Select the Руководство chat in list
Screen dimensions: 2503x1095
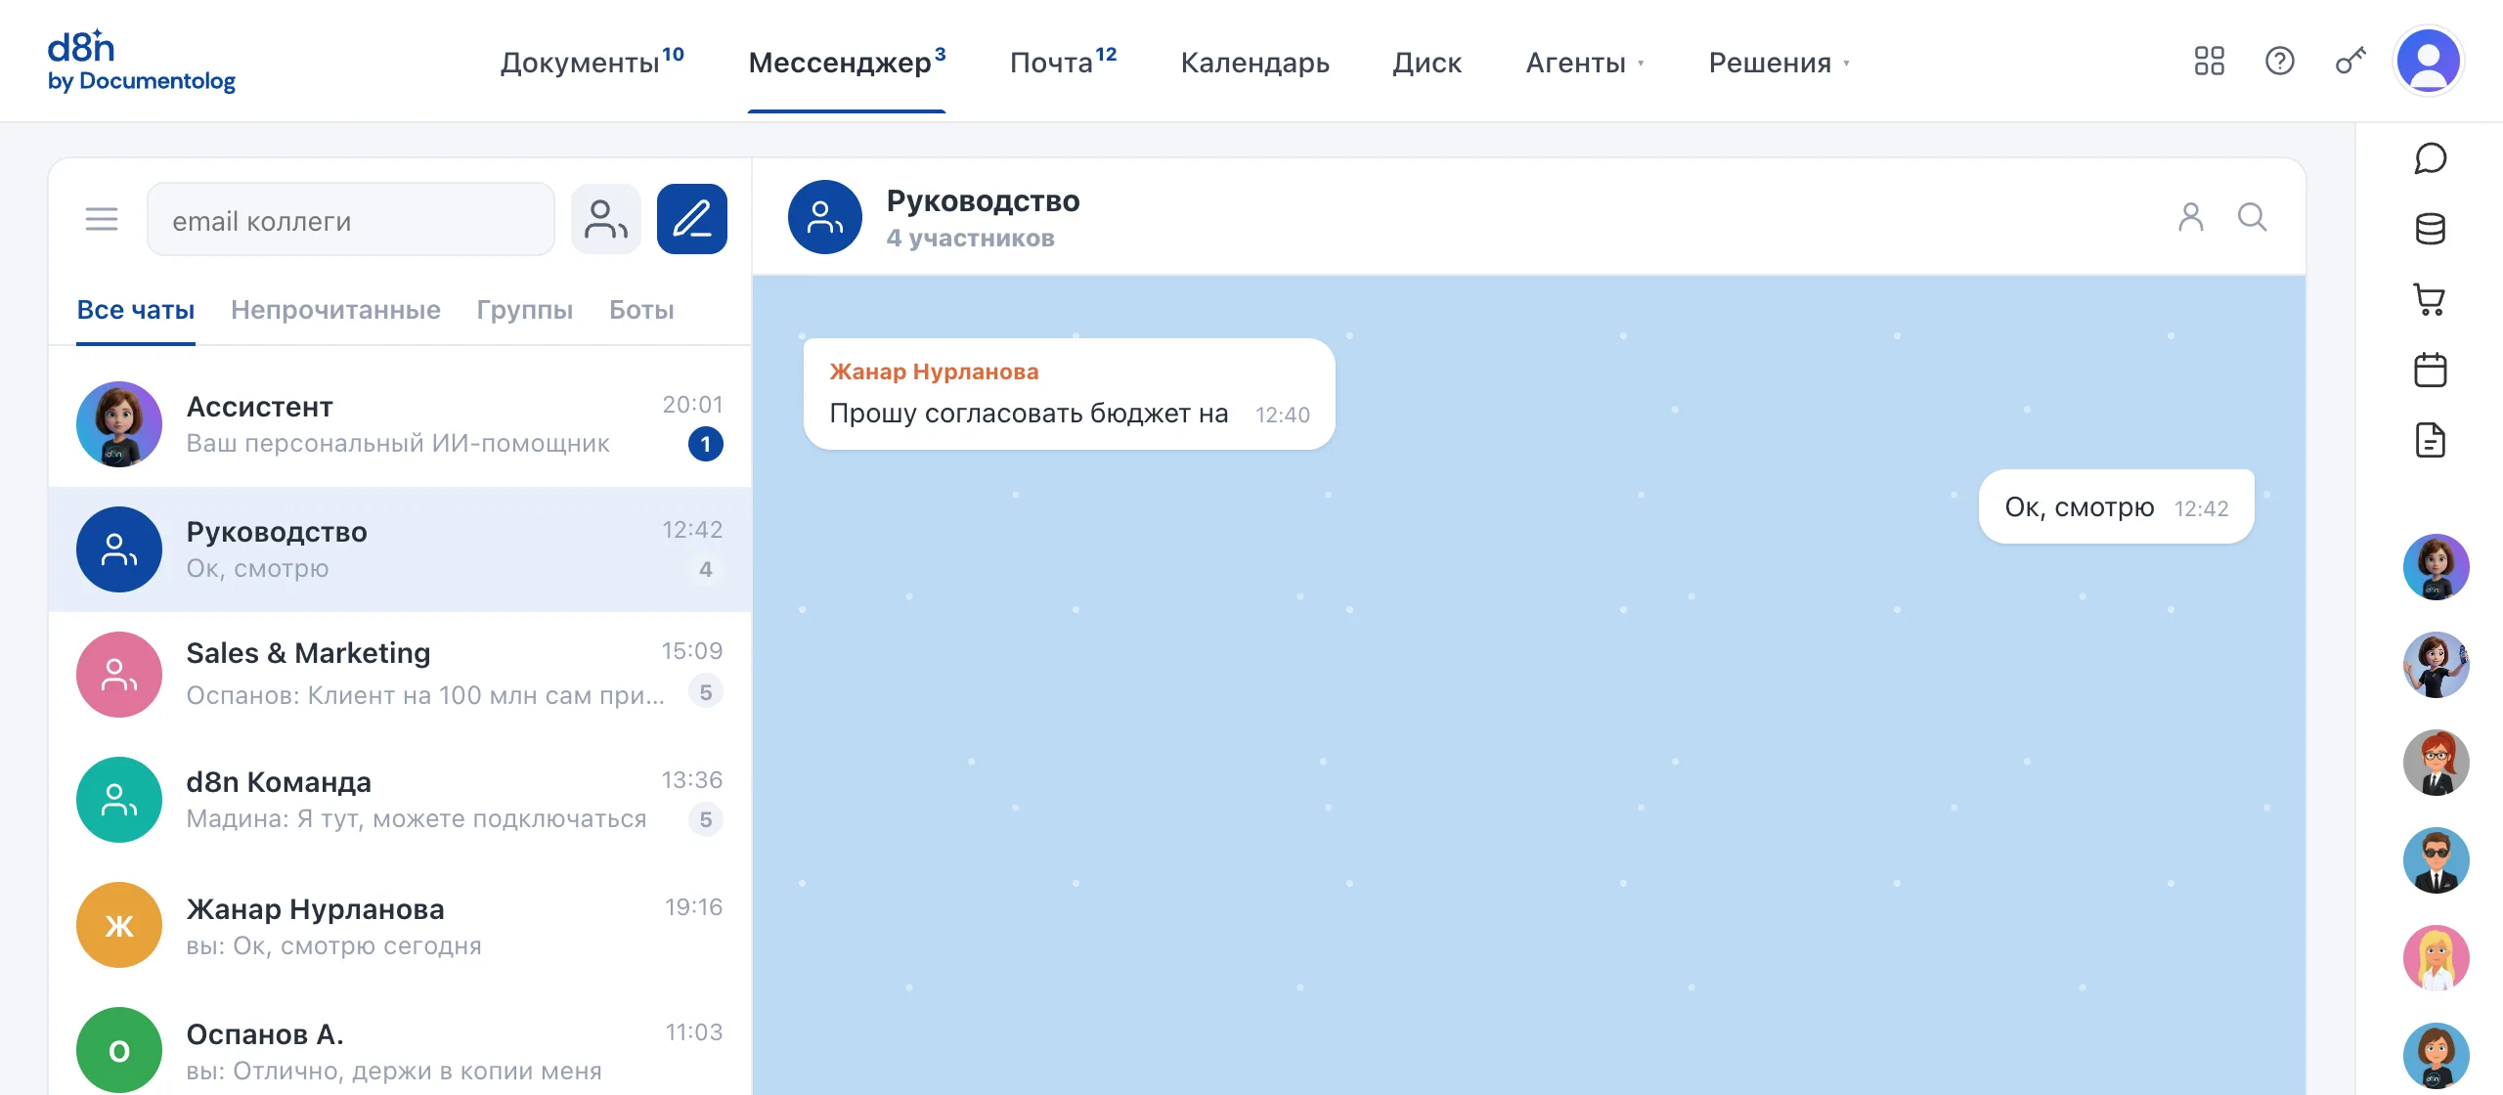click(x=400, y=549)
